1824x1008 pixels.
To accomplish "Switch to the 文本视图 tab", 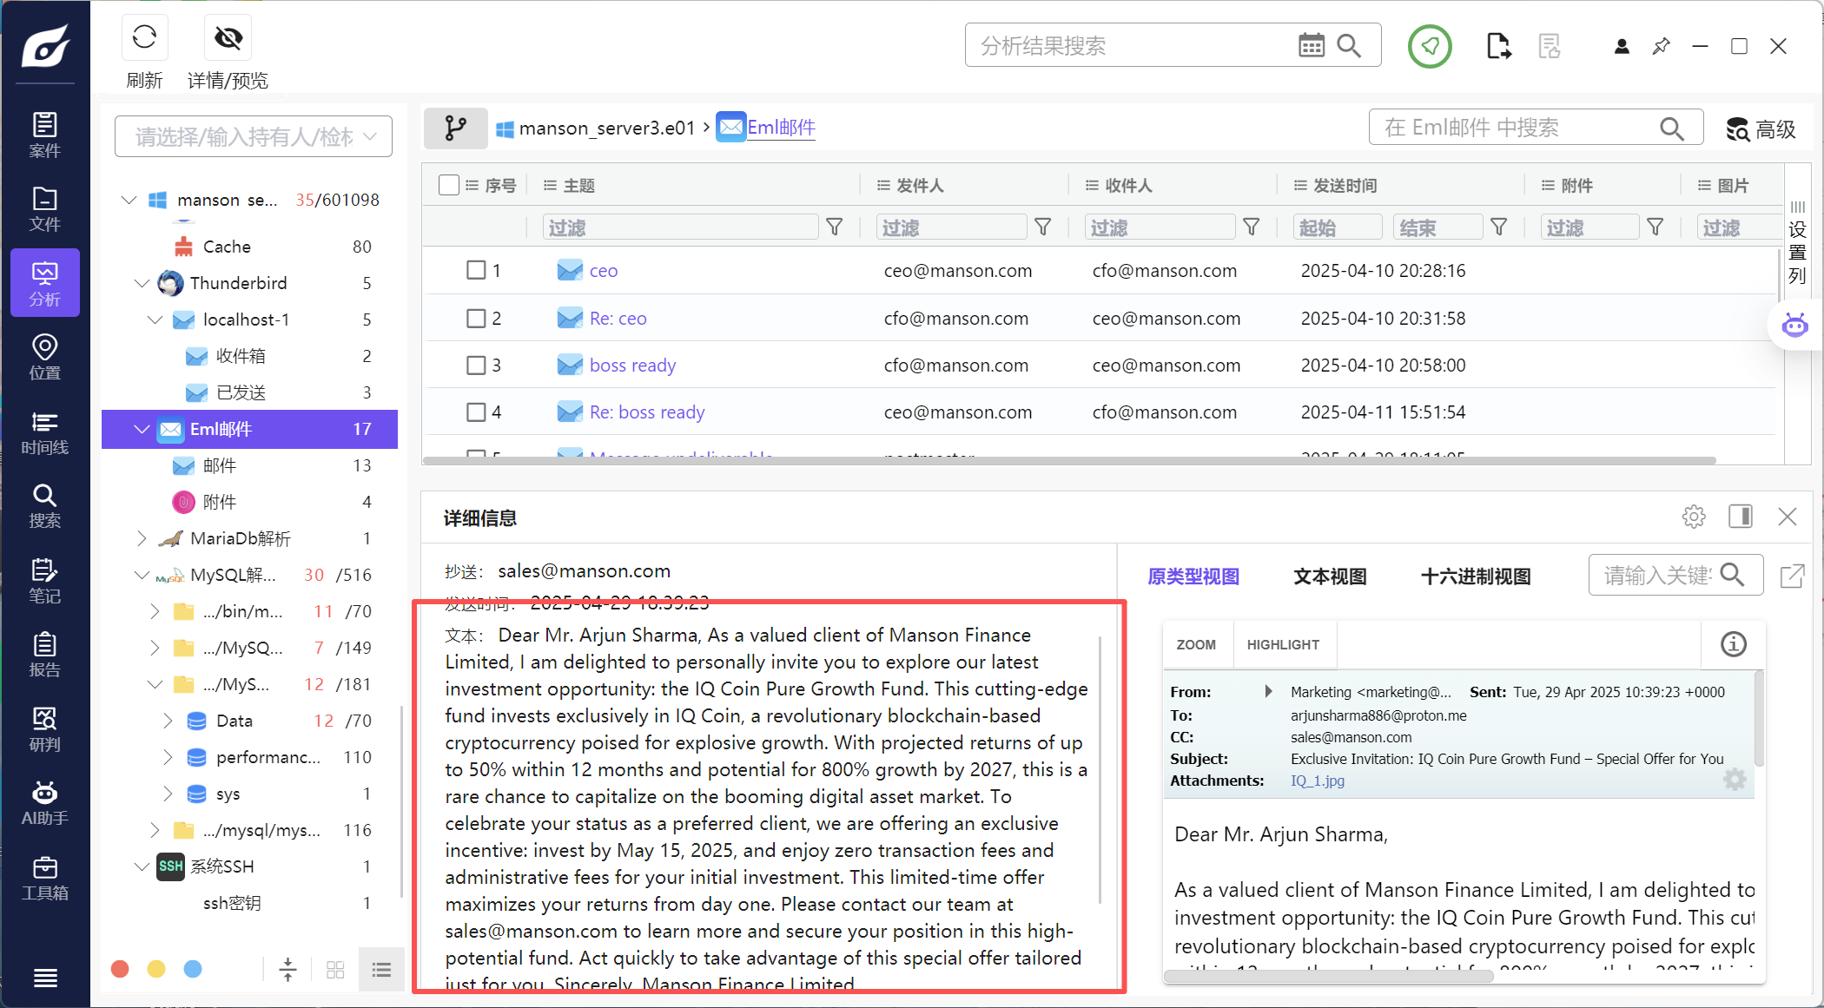I will pos(1330,576).
